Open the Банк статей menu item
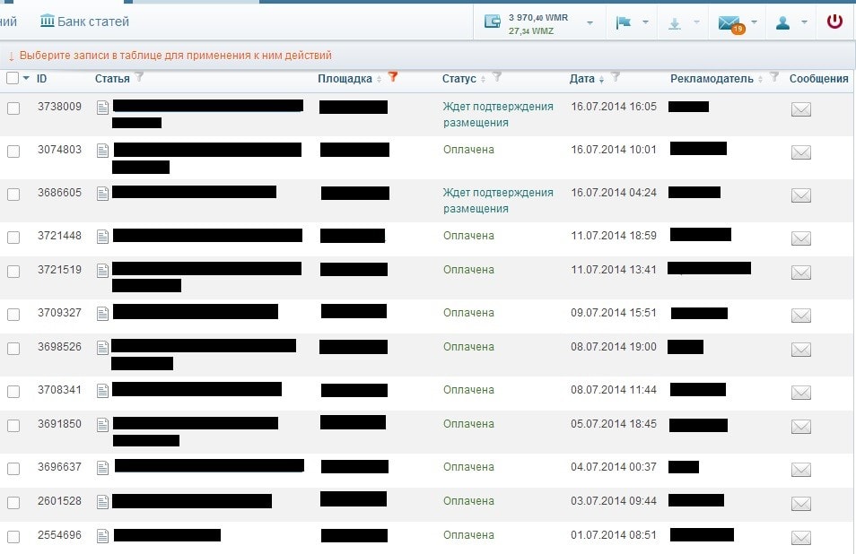 [84, 22]
